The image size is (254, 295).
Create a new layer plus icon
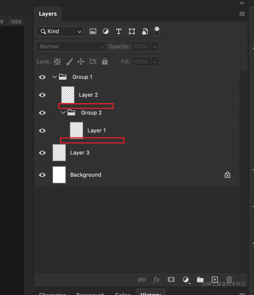click(215, 279)
